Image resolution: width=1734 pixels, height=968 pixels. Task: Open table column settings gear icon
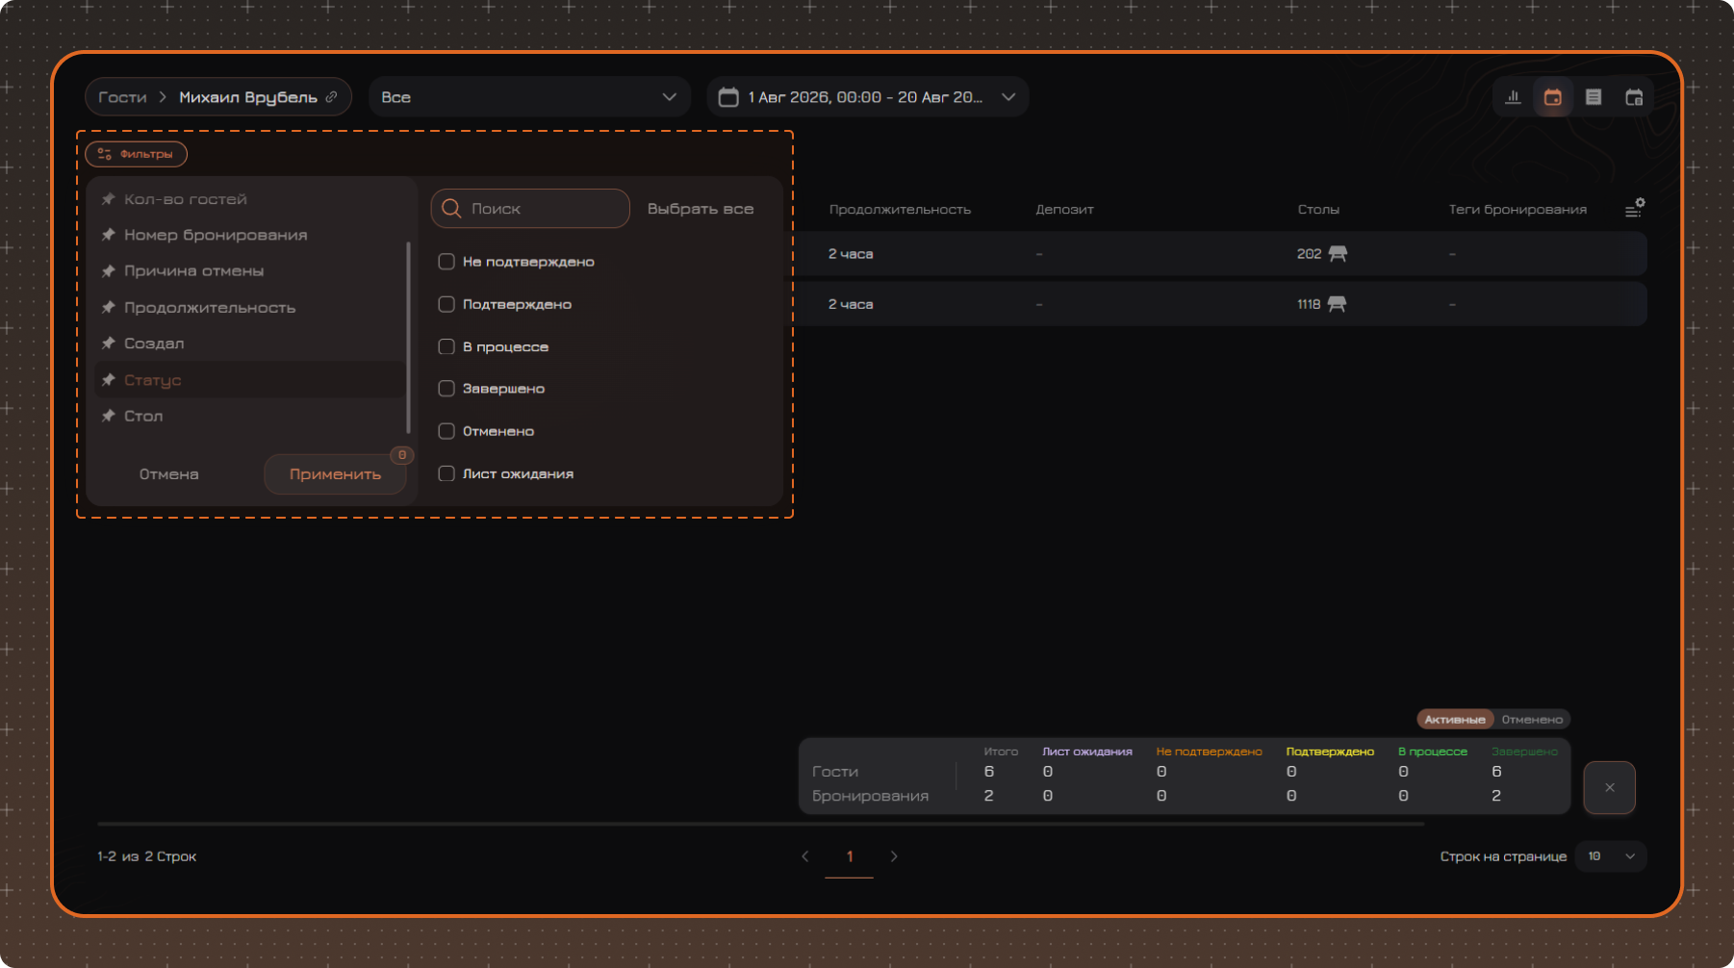[x=1635, y=208]
